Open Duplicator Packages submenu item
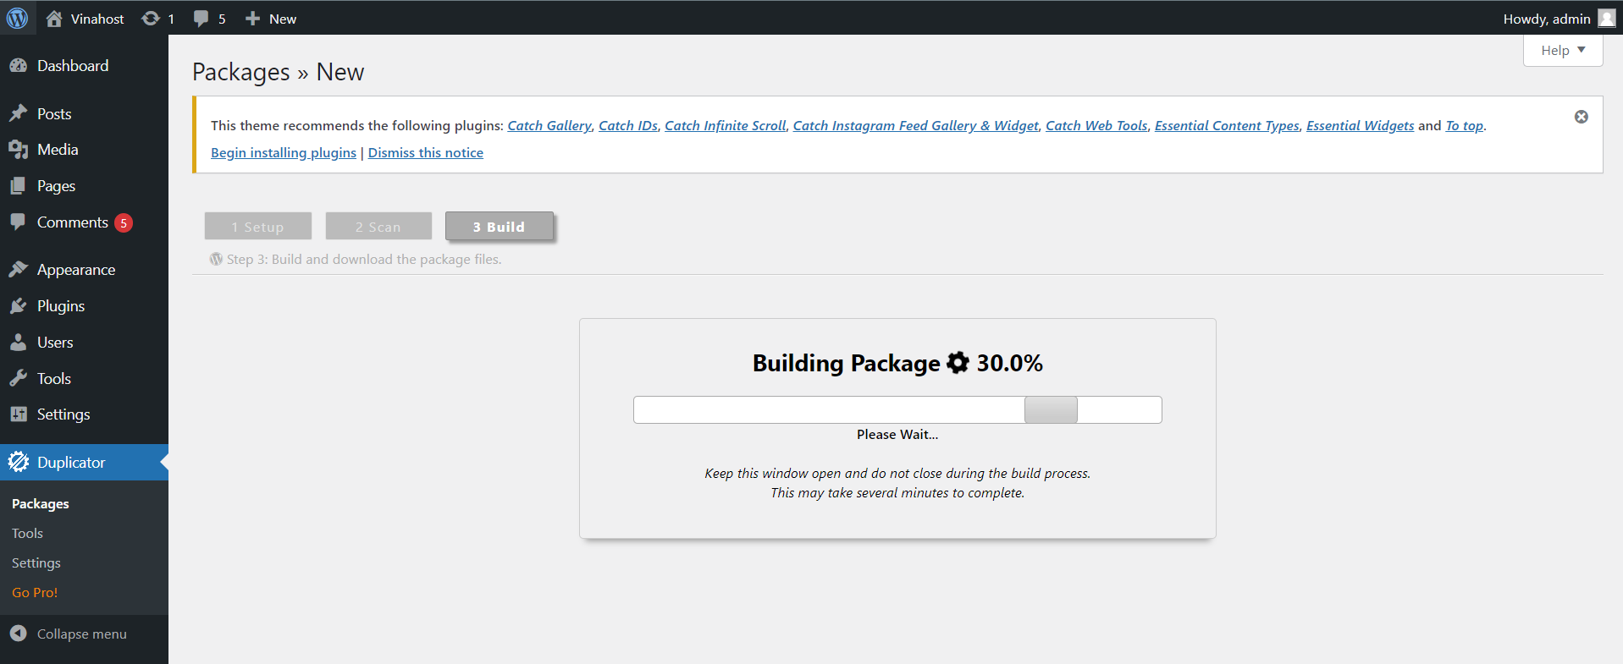 coord(41,504)
